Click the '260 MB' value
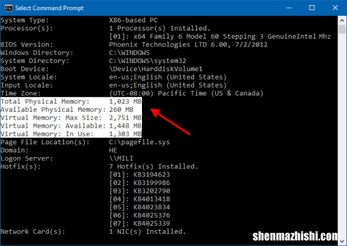Screen dimensions: 347x246 (121, 110)
